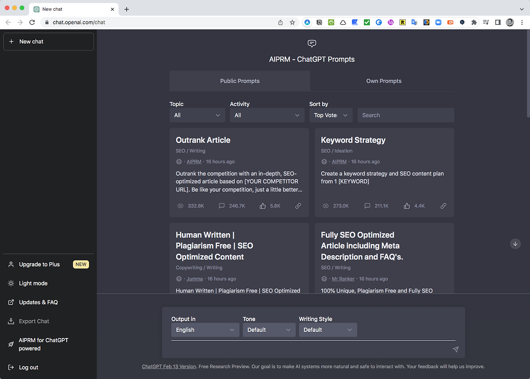Click the scroll-to-bottom arrow button
530x379 pixels.
coord(515,244)
